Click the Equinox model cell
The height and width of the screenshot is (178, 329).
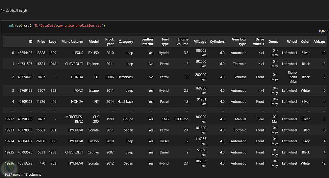tap(93, 64)
